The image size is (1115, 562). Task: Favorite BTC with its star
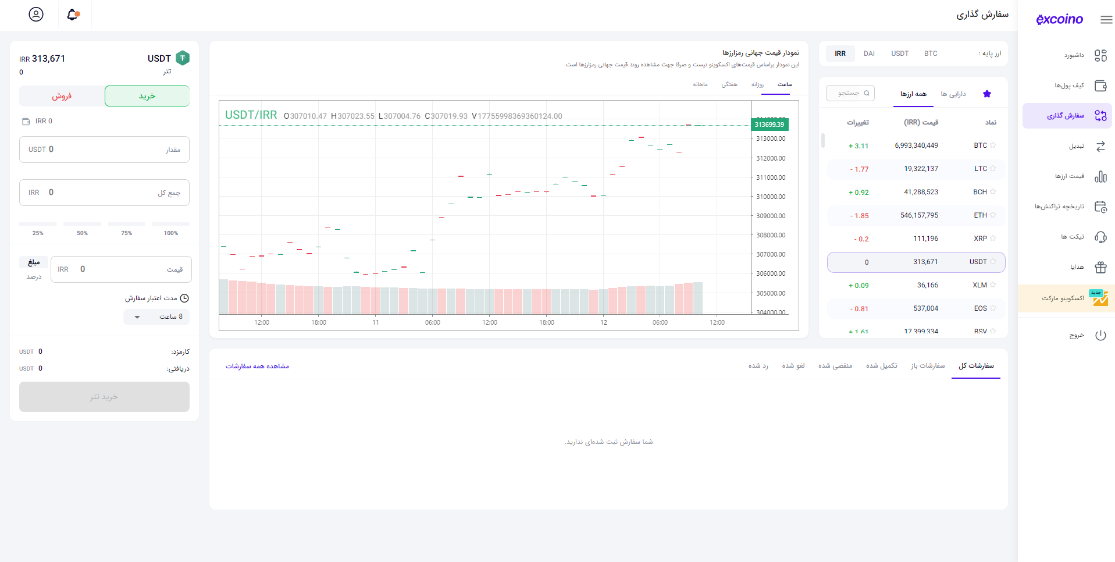pyautogui.click(x=993, y=145)
